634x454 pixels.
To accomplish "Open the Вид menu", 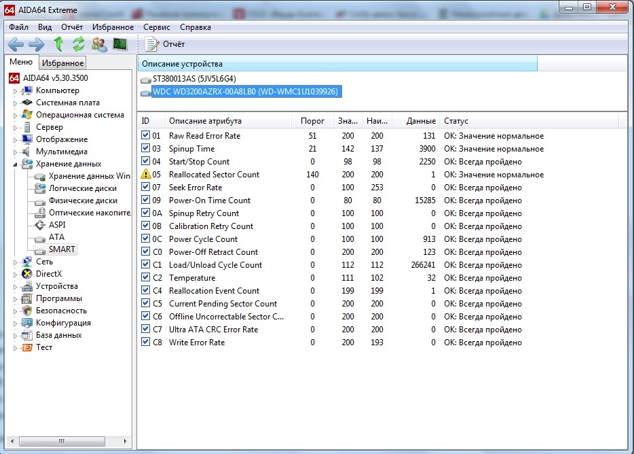I will (x=45, y=27).
